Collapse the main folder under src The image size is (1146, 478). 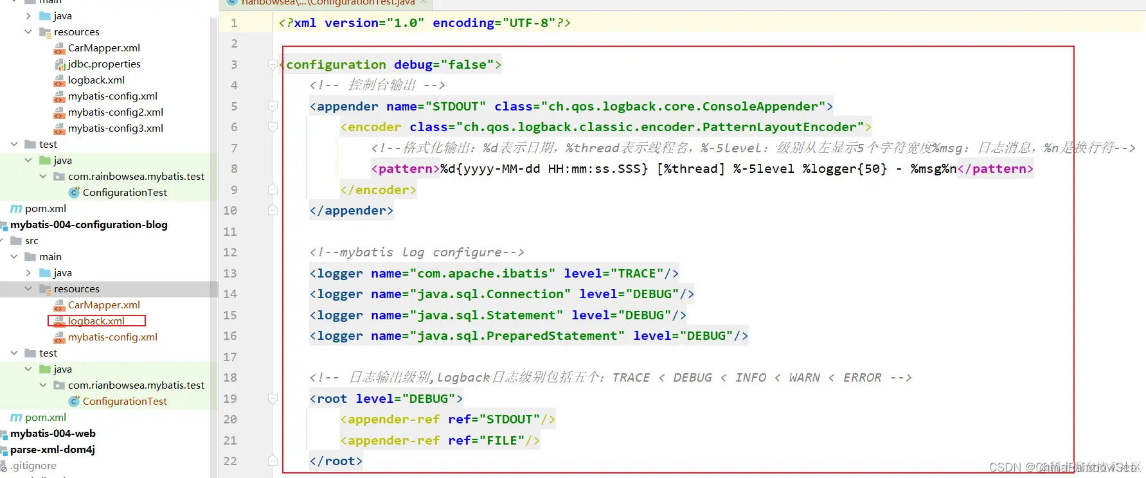(14, 257)
